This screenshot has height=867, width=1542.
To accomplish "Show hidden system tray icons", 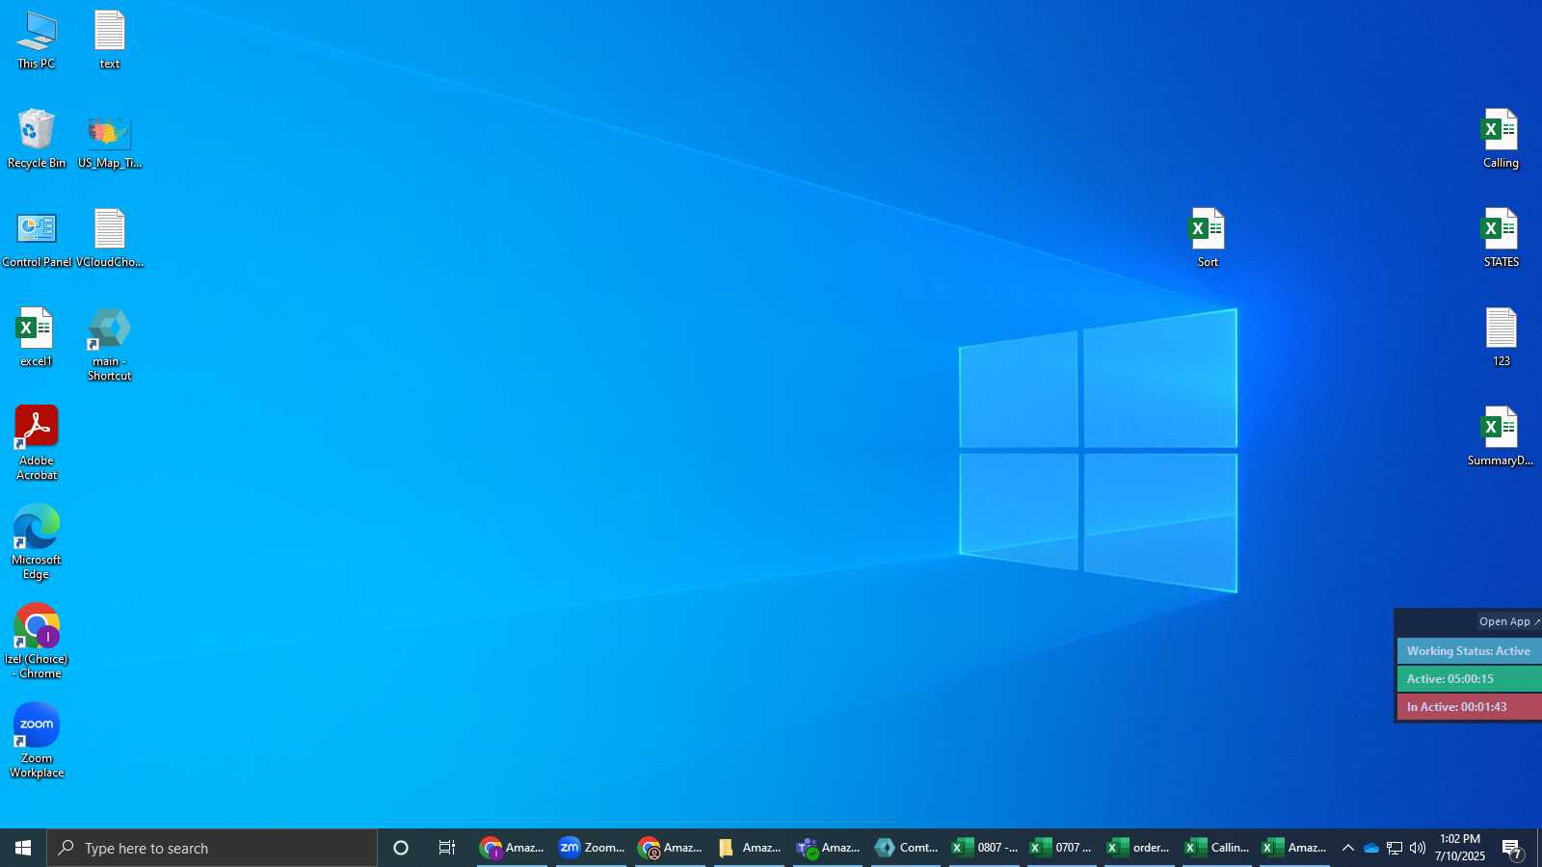I will 1348,848.
